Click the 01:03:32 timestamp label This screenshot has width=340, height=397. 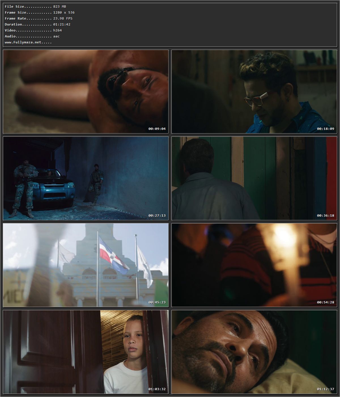157,389
